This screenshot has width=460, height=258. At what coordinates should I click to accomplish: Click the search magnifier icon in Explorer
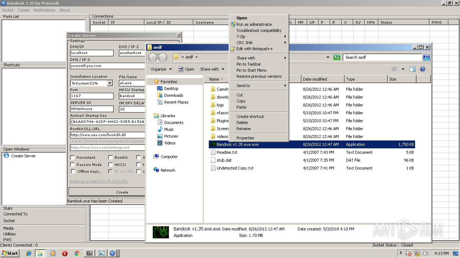pyautogui.click(x=426, y=57)
